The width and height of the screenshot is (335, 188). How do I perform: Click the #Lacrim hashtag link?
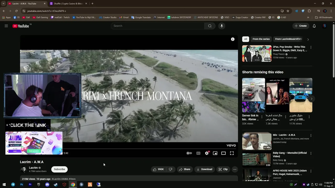point(56,179)
